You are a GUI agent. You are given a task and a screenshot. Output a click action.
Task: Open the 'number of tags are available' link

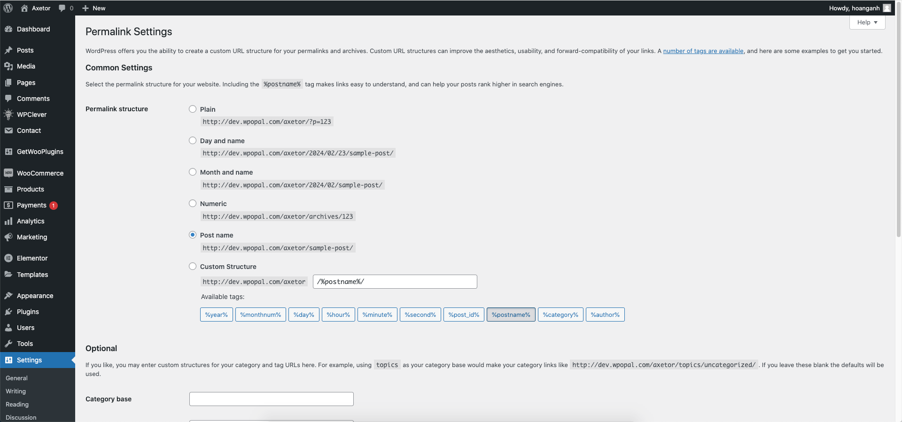click(703, 51)
